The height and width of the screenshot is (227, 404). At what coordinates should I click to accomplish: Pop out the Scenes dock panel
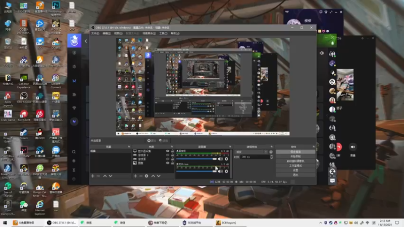[129, 147]
